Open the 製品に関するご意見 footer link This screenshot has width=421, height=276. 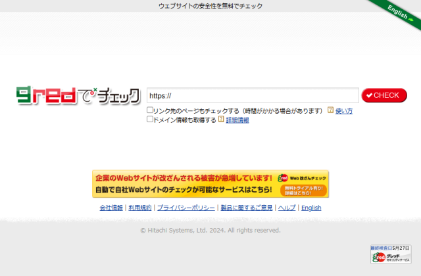point(247,208)
